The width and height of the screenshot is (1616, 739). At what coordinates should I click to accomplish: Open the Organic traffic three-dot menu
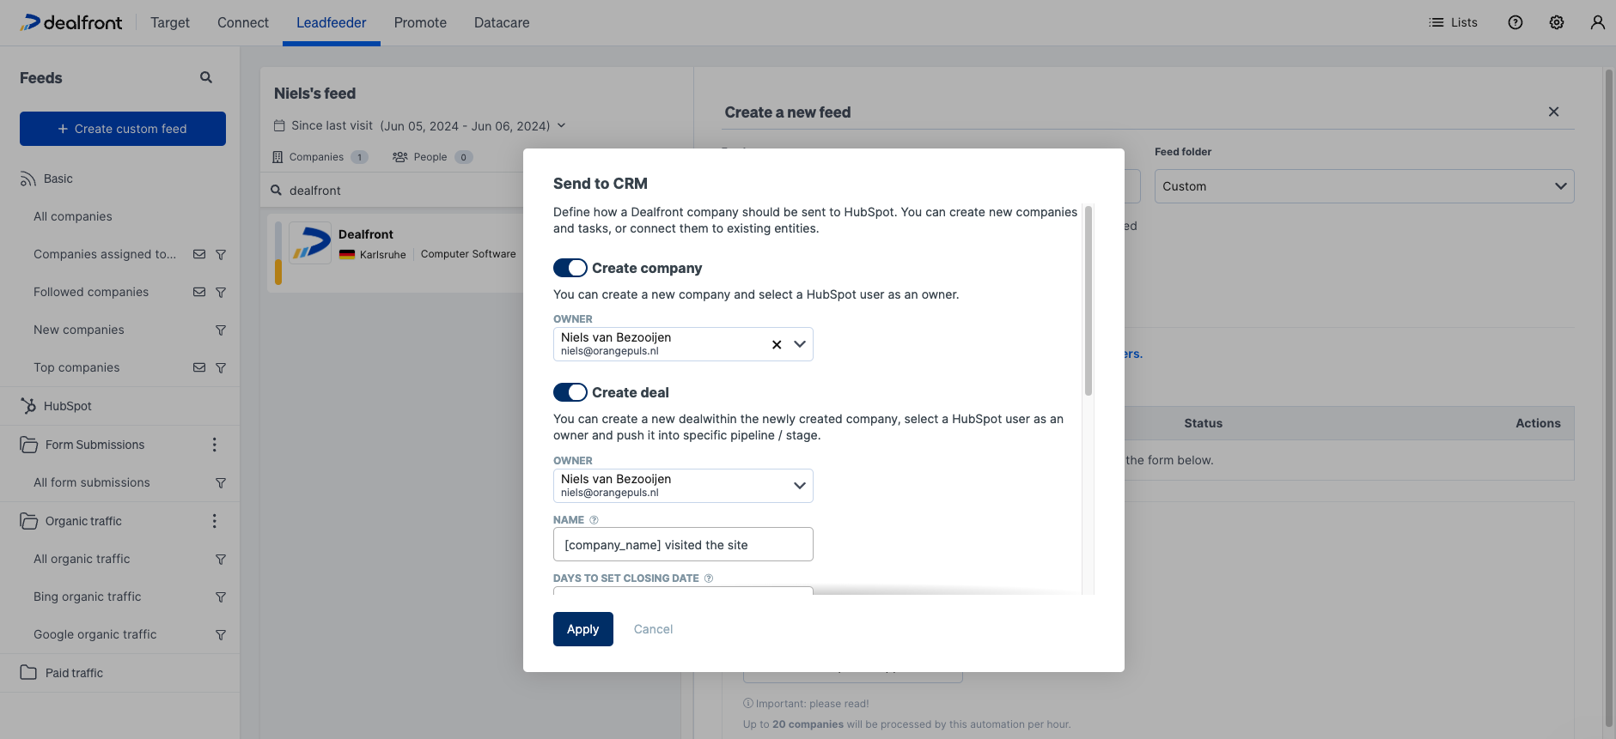pyautogui.click(x=215, y=521)
